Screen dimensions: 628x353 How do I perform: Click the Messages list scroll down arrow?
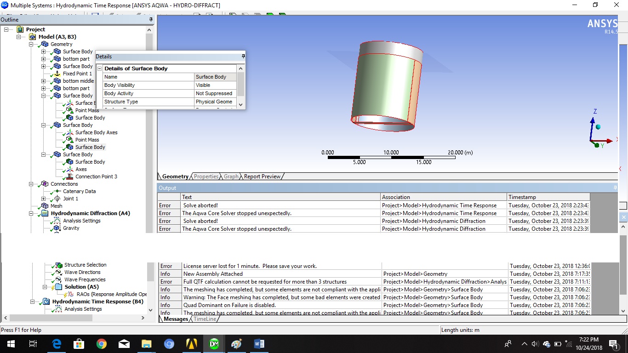622,311
